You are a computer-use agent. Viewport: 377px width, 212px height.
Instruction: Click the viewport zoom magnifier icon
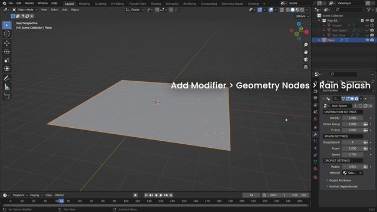(306, 45)
